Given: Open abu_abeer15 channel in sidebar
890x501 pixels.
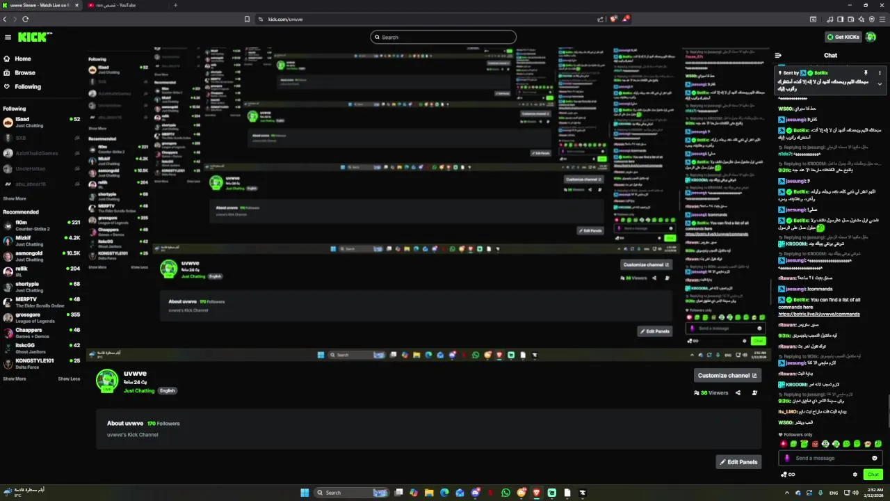Looking at the screenshot, I should tap(42, 184).
